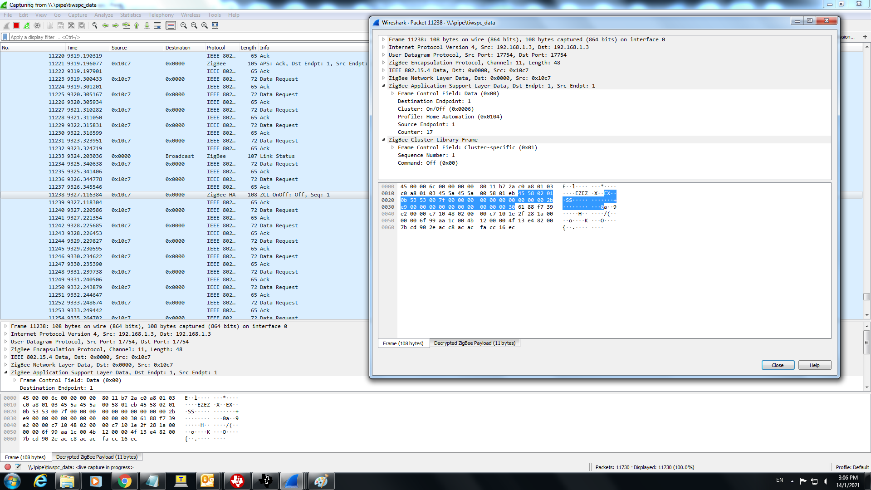Expand Internet Protocol Version 4 in dialog

click(384, 47)
